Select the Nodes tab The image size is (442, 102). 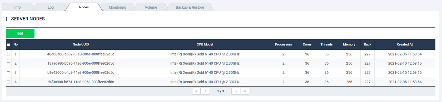pos(84,7)
